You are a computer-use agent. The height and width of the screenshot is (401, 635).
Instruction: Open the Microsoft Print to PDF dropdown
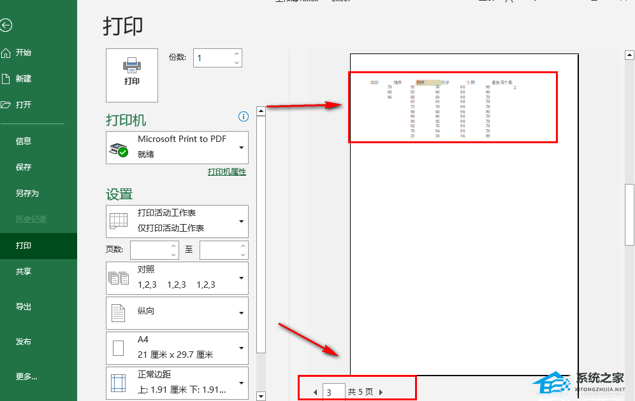[177, 148]
